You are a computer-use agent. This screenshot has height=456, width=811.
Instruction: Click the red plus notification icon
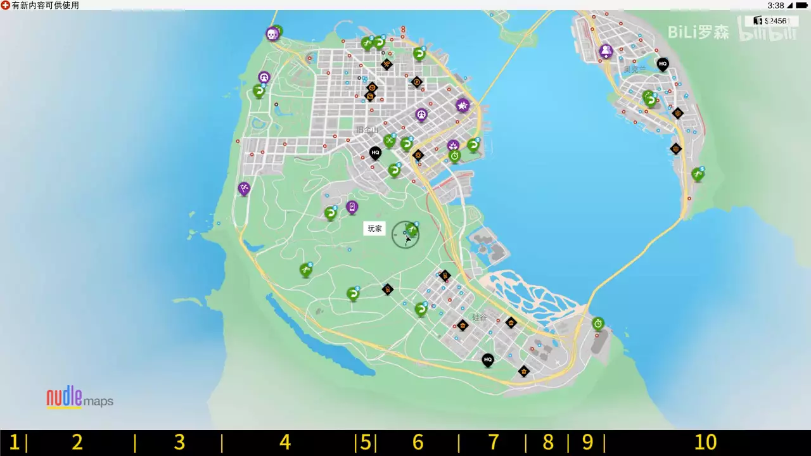(5, 5)
